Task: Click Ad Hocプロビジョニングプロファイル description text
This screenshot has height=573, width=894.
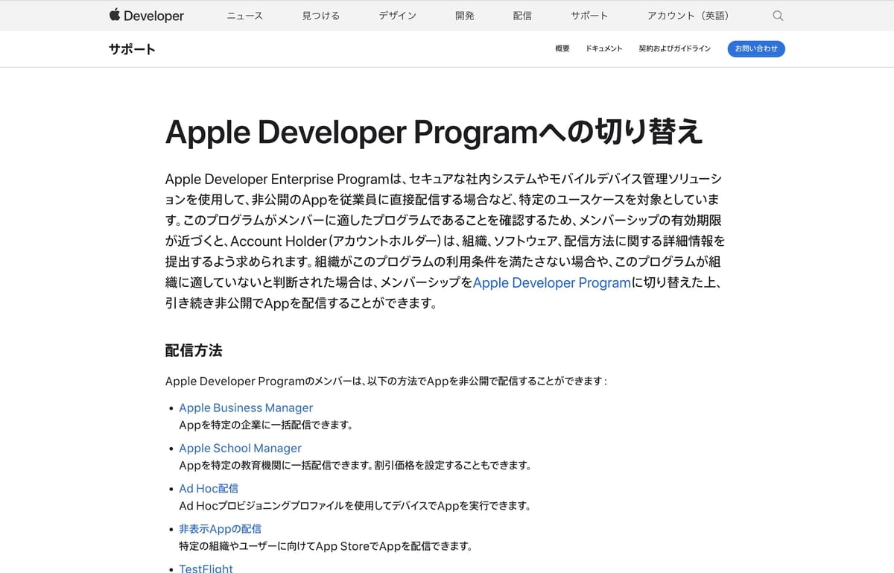Action: coord(355,506)
